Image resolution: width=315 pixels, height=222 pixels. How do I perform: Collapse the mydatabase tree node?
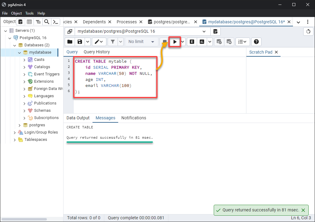pos(19,52)
